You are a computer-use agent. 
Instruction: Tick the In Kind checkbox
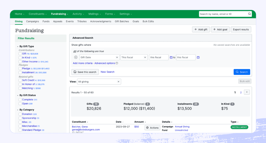coord(20,57)
